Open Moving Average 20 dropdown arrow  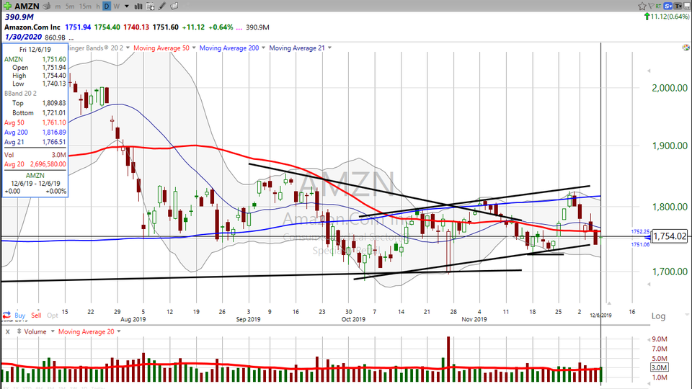coord(119,331)
